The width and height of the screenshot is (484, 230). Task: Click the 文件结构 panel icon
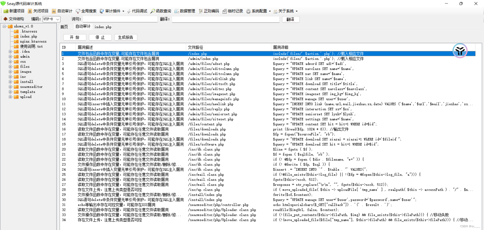6,19
